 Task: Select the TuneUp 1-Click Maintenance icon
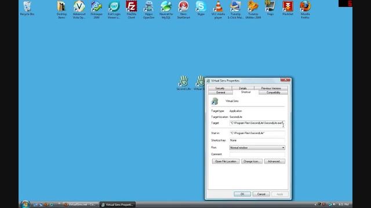point(235,9)
